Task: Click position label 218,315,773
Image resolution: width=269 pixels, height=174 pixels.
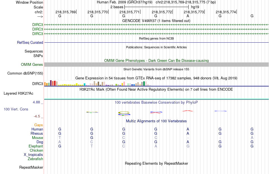Action: [194, 12]
